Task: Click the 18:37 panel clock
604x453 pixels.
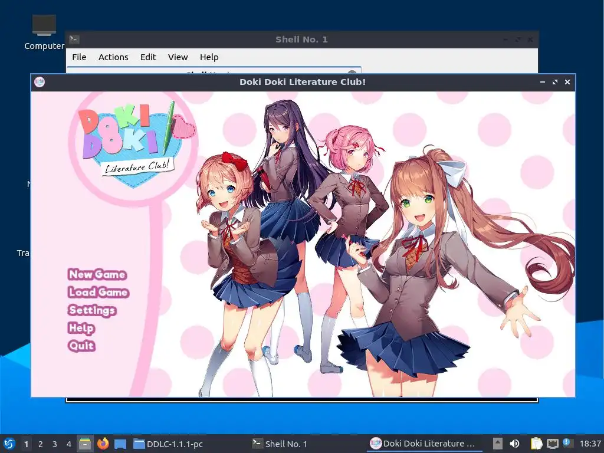Action: pos(590,444)
